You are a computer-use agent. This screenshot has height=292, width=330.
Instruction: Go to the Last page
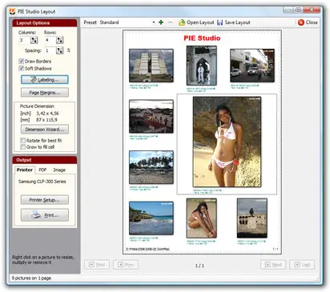tap(302, 265)
